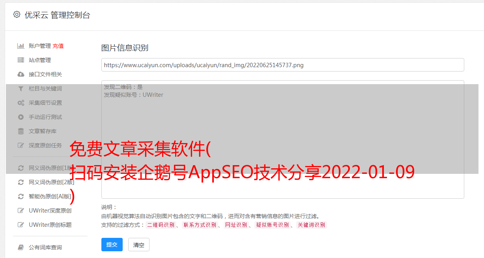
Task: Open 手动运行测试 menu item
Action: [45, 117]
